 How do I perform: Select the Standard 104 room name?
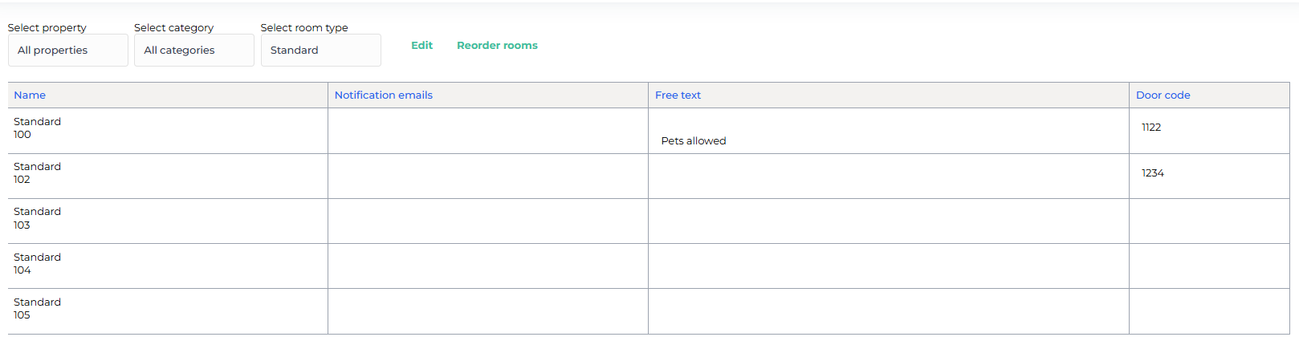pos(37,264)
